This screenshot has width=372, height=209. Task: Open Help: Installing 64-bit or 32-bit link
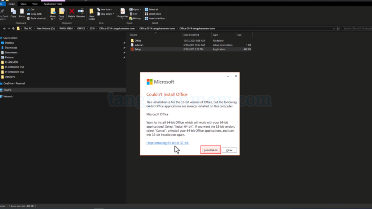pos(167,143)
